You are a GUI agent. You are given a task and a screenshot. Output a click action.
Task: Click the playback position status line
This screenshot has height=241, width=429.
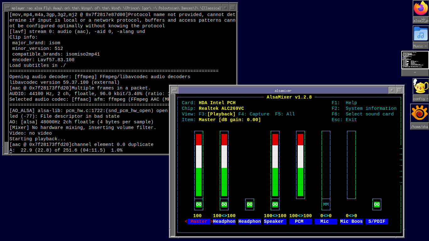(66, 150)
